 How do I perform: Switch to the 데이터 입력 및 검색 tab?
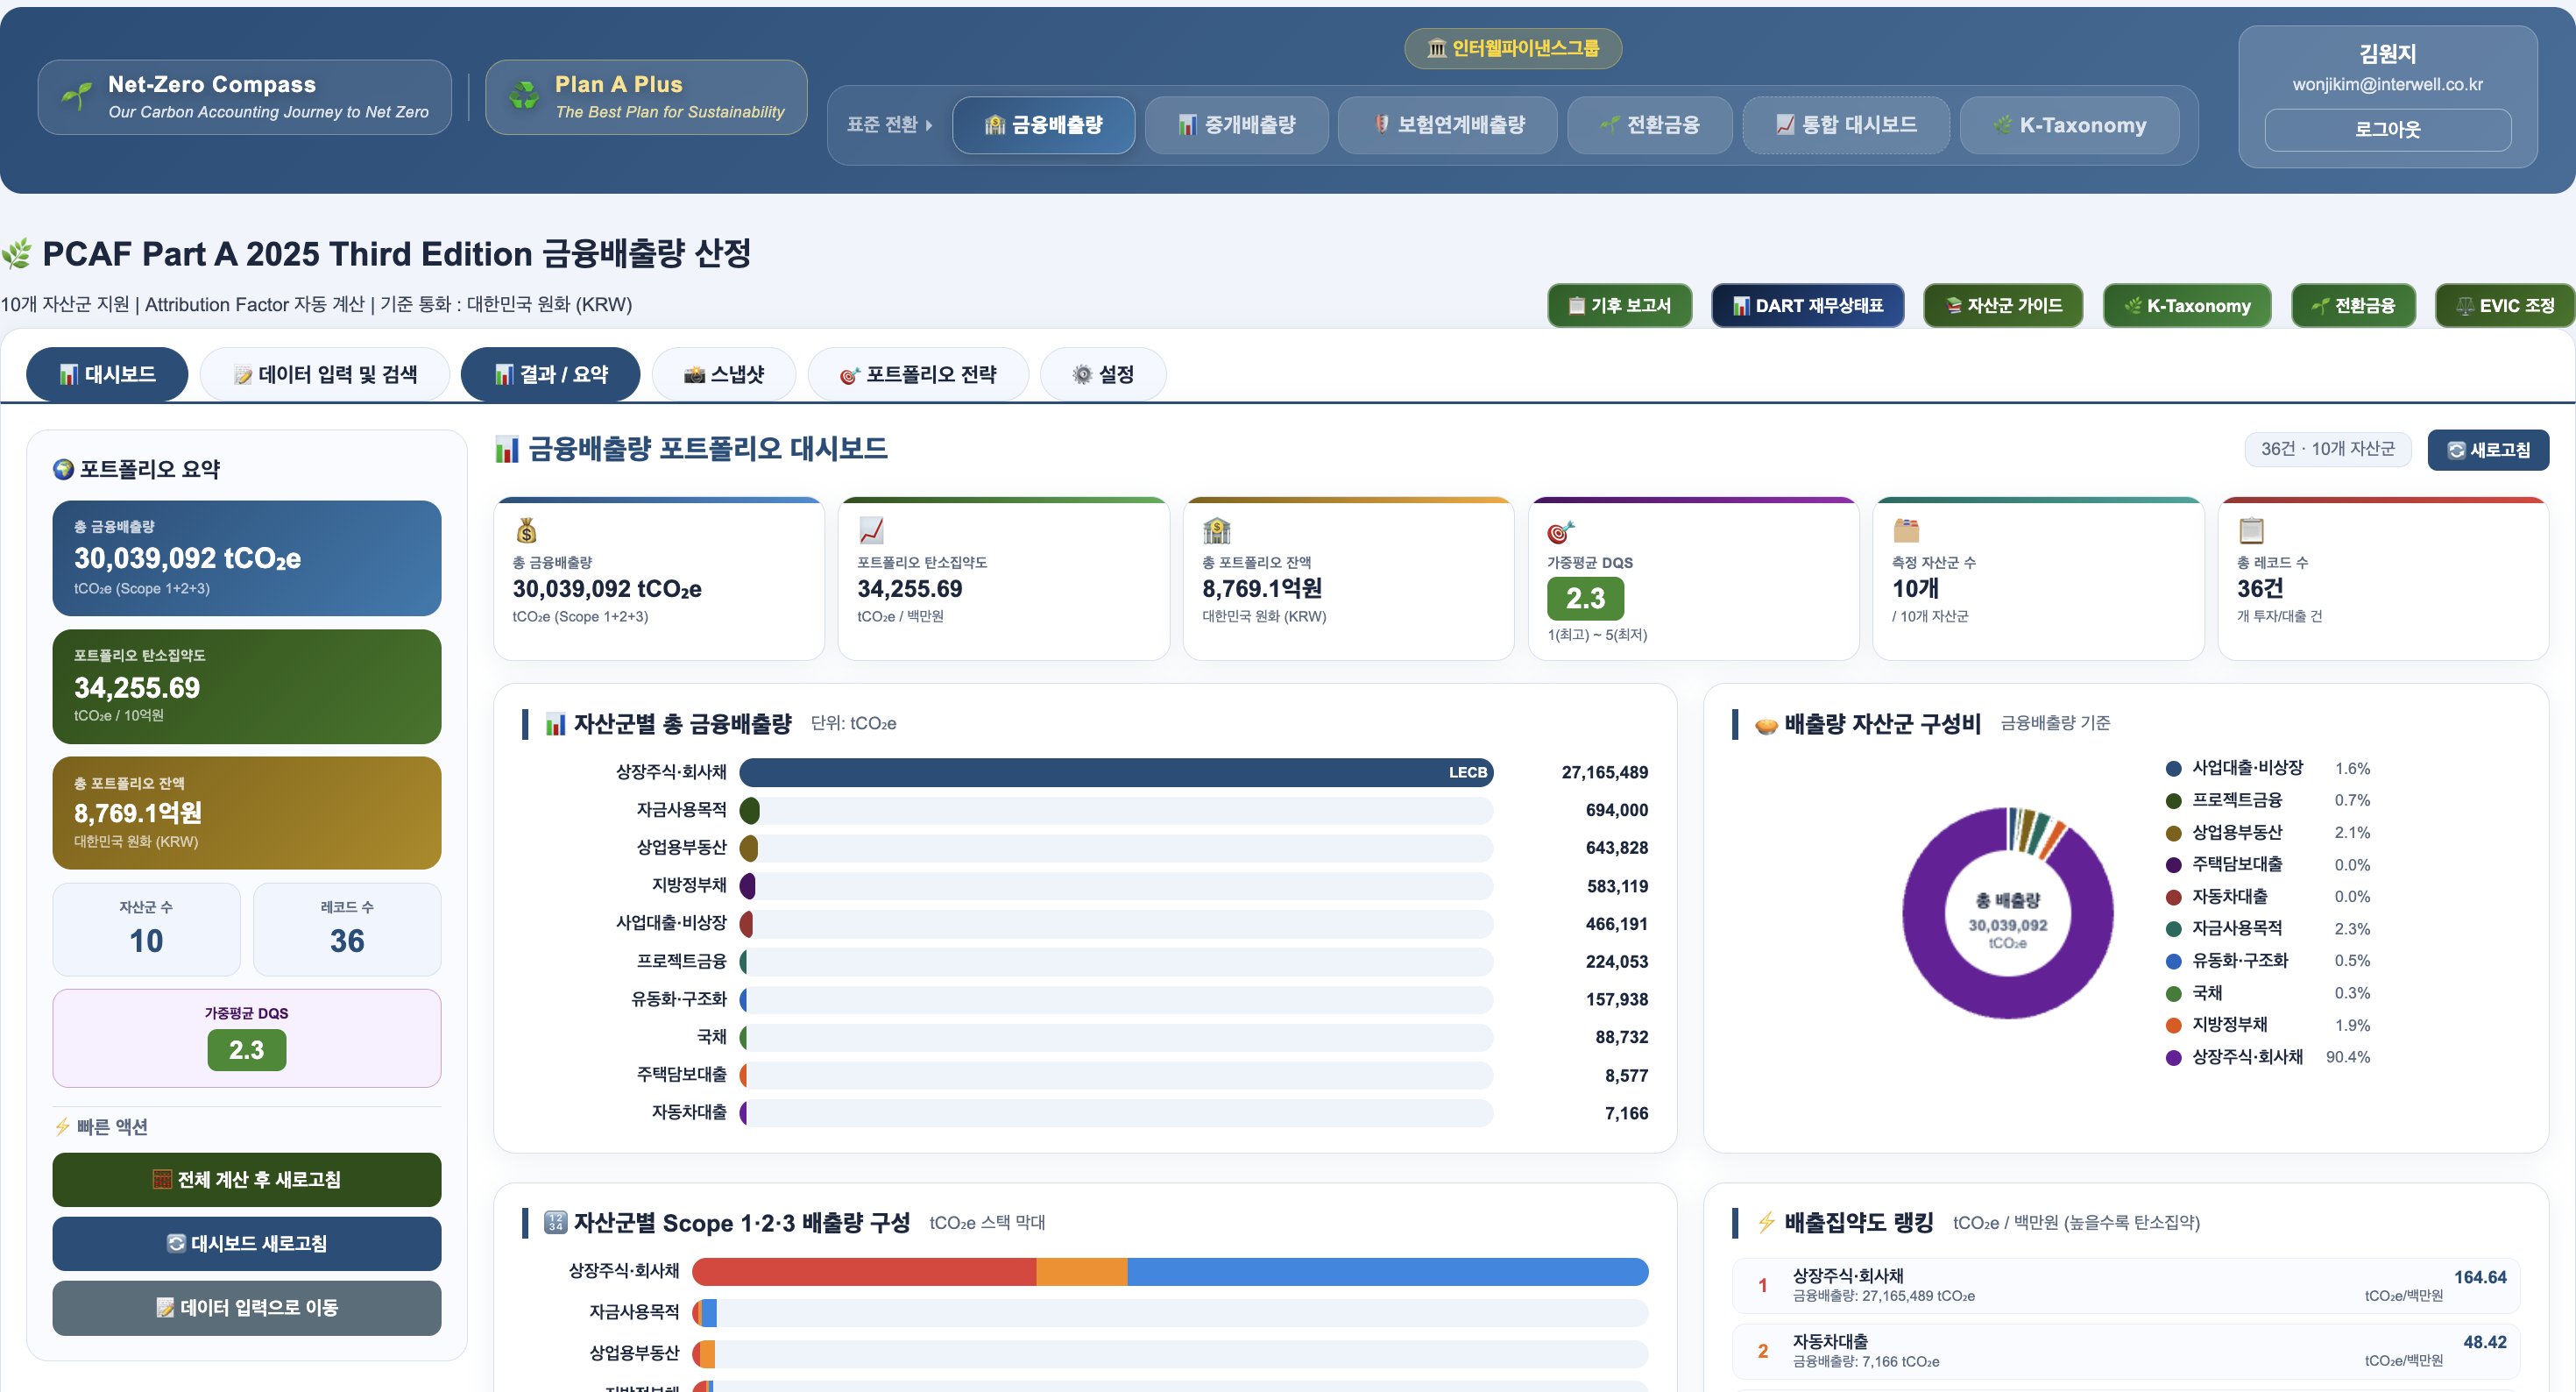coord(325,374)
